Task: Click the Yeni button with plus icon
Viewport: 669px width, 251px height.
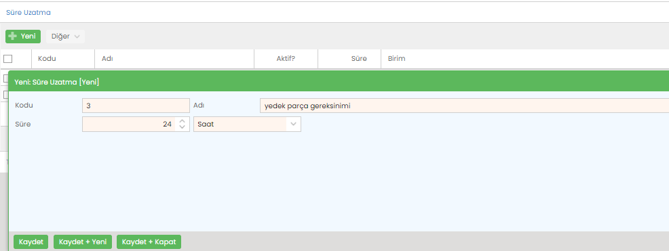Action: pos(23,37)
